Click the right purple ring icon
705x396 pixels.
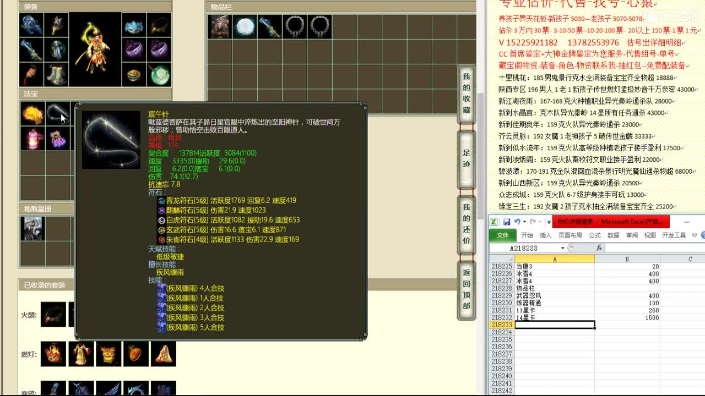[159, 50]
